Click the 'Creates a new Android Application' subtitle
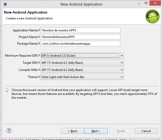This screenshot has height=140, width=163. [x=29, y=18]
